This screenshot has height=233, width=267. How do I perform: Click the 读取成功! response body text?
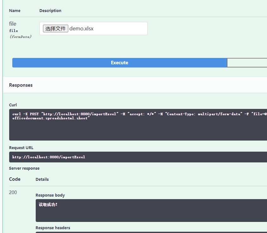coord(48,205)
